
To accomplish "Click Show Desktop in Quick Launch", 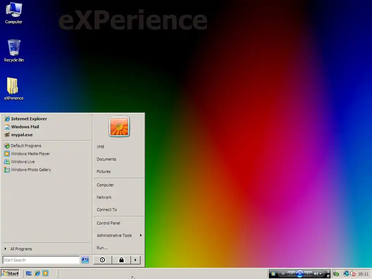I will click(x=29, y=274).
